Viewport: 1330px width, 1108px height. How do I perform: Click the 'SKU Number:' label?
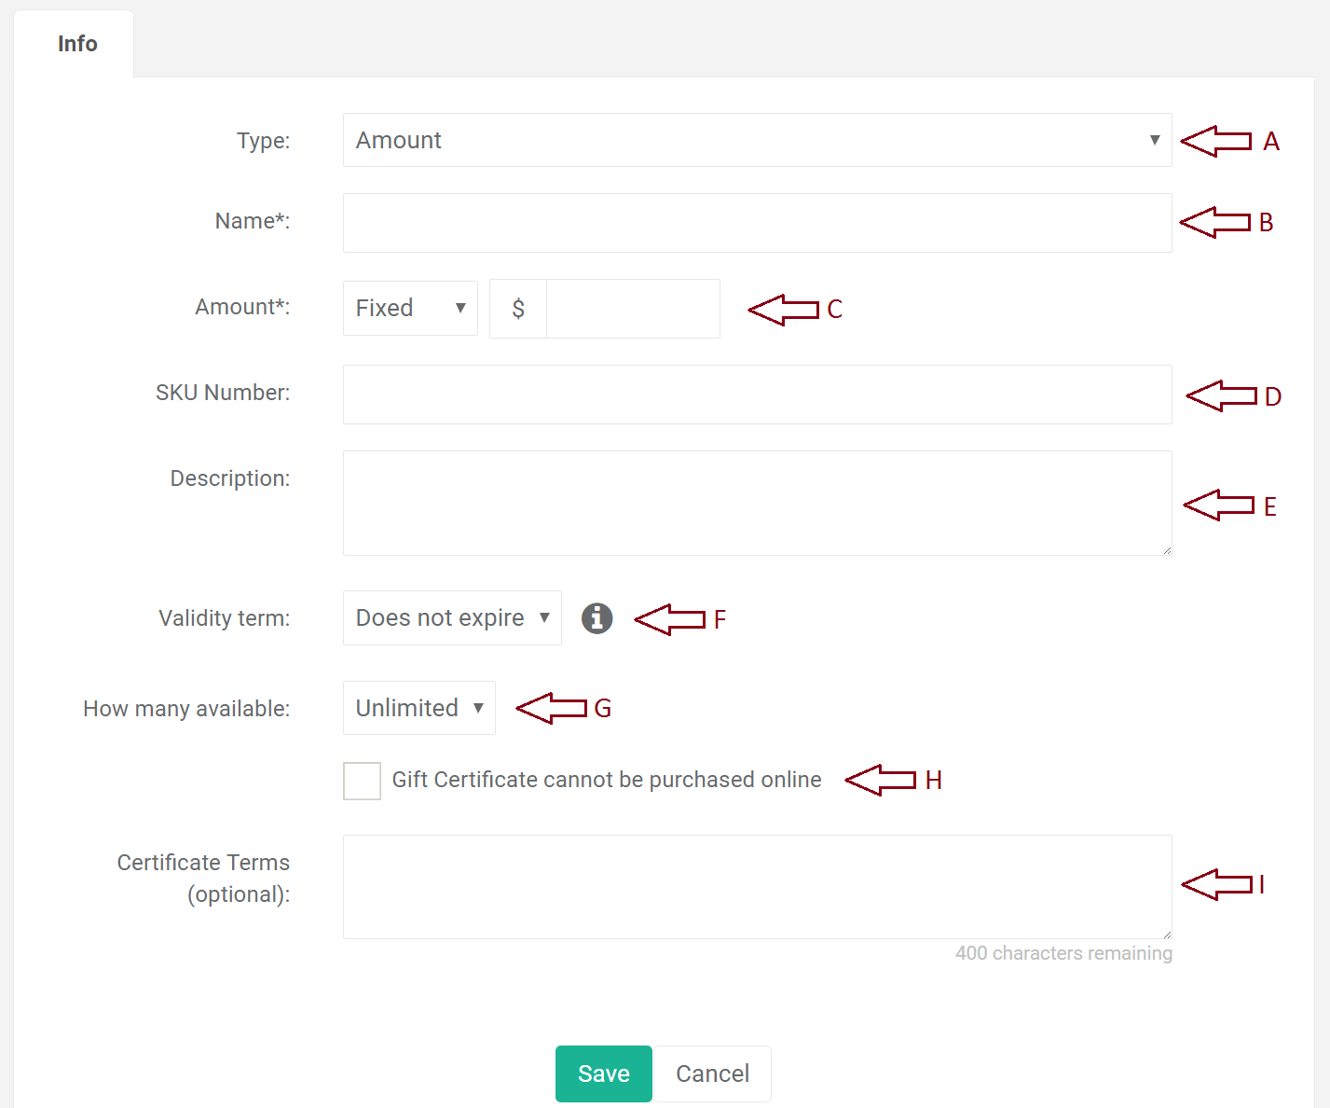(223, 393)
